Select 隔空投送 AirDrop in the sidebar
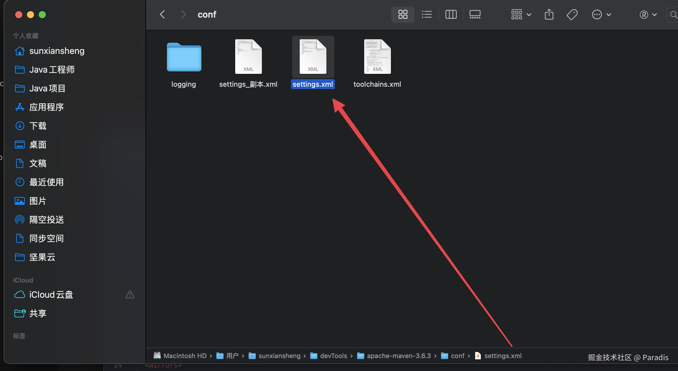The image size is (678, 371). pyautogui.click(x=46, y=220)
